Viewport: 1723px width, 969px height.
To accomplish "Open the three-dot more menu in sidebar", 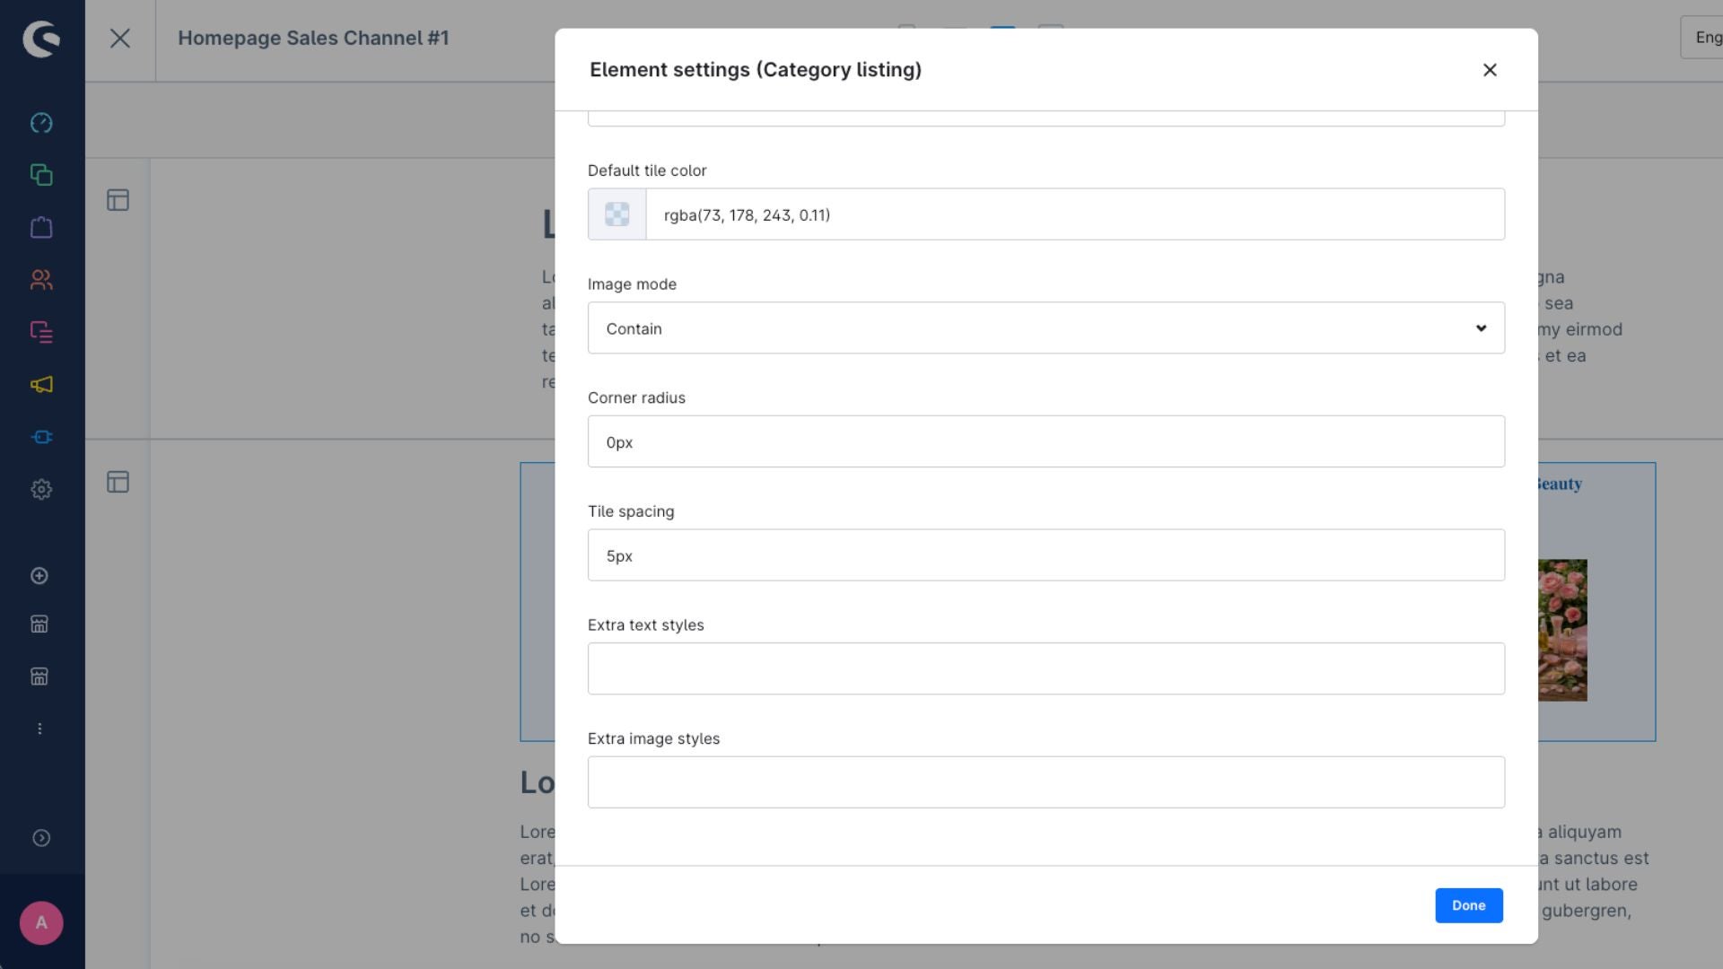I will pyautogui.click(x=39, y=729).
